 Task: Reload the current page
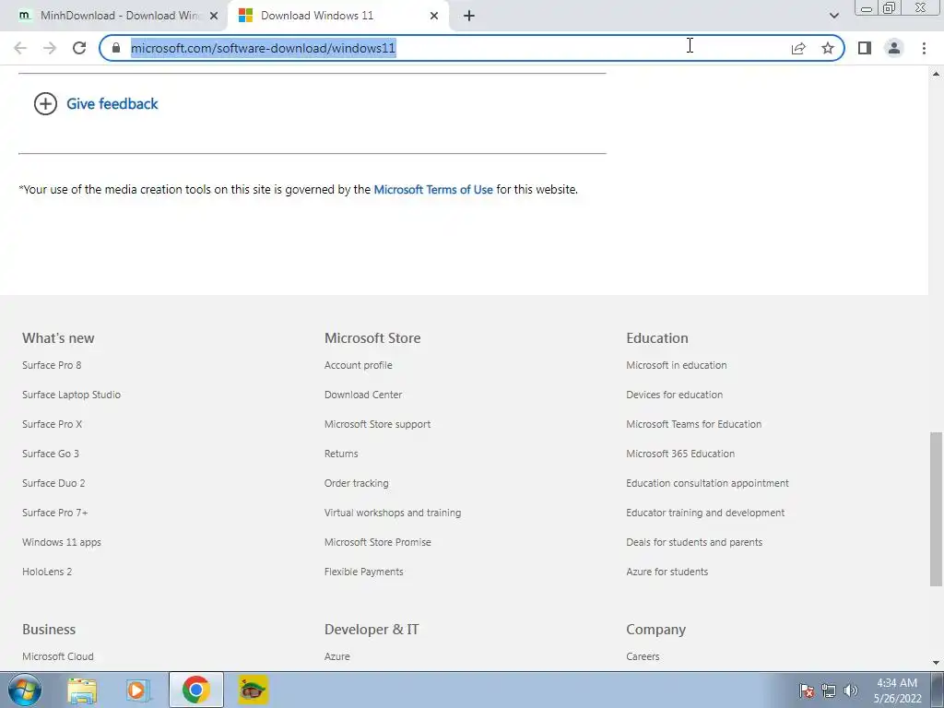(79, 48)
